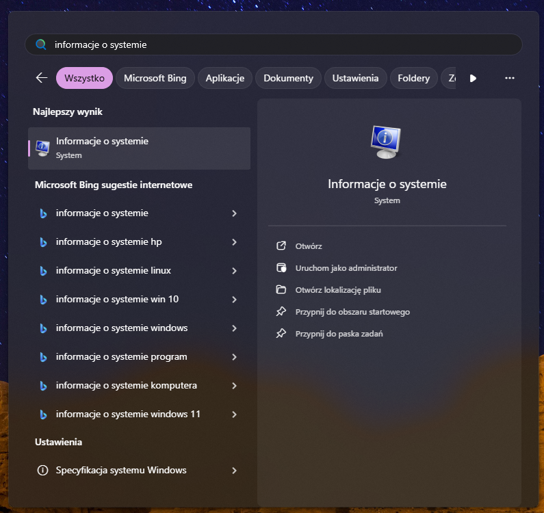The width and height of the screenshot is (544, 513).
Task: Expand chevron for Specyfikacja systemu Windows
Action: 234,471
